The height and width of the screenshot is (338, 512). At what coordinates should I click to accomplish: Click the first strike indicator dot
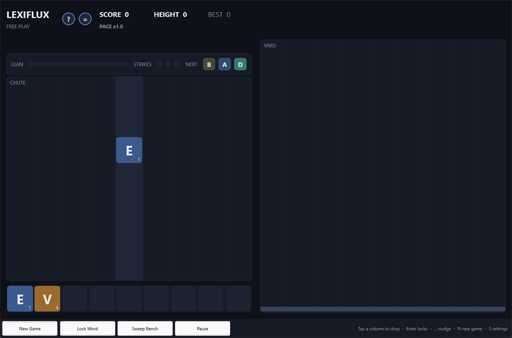point(160,64)
